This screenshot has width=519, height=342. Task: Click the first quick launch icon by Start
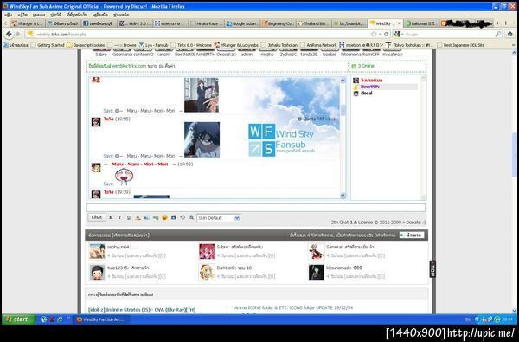[43, 319]
